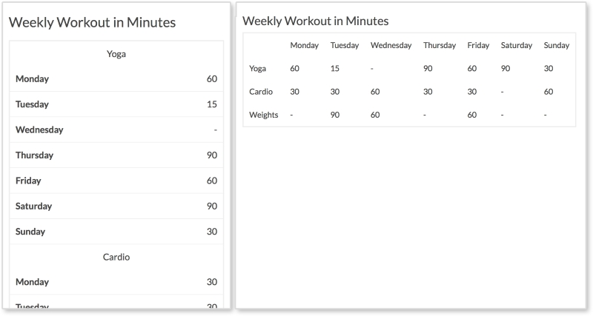
Task: Select the Sunday column header in the wide table
Action: 557,45
